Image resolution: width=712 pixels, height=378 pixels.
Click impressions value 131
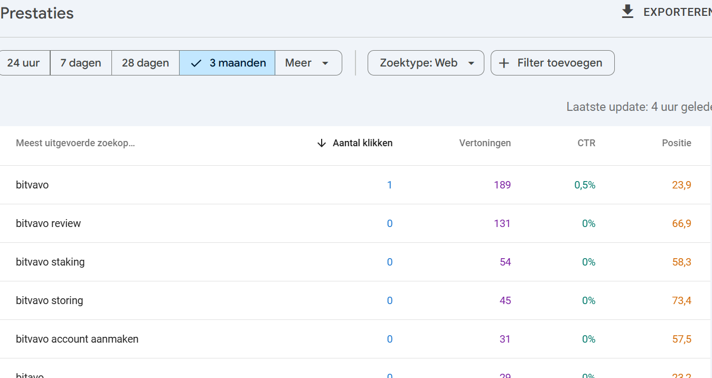[x=502, y=224]
